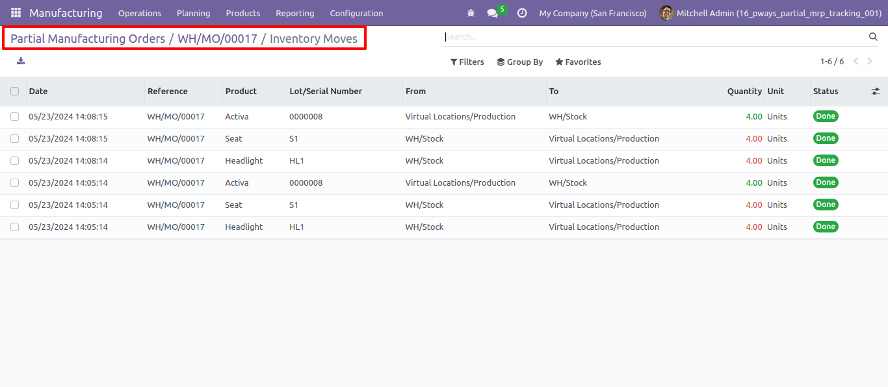The width and height of the screenshot is (888, 387).
Task: Open the apps grid home menu
Action: 16,13
